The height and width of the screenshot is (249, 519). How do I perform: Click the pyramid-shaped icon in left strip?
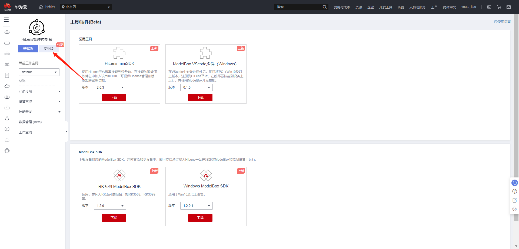[7, 118]
